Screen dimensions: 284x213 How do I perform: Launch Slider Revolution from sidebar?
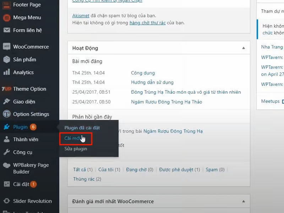coord(7,201)
